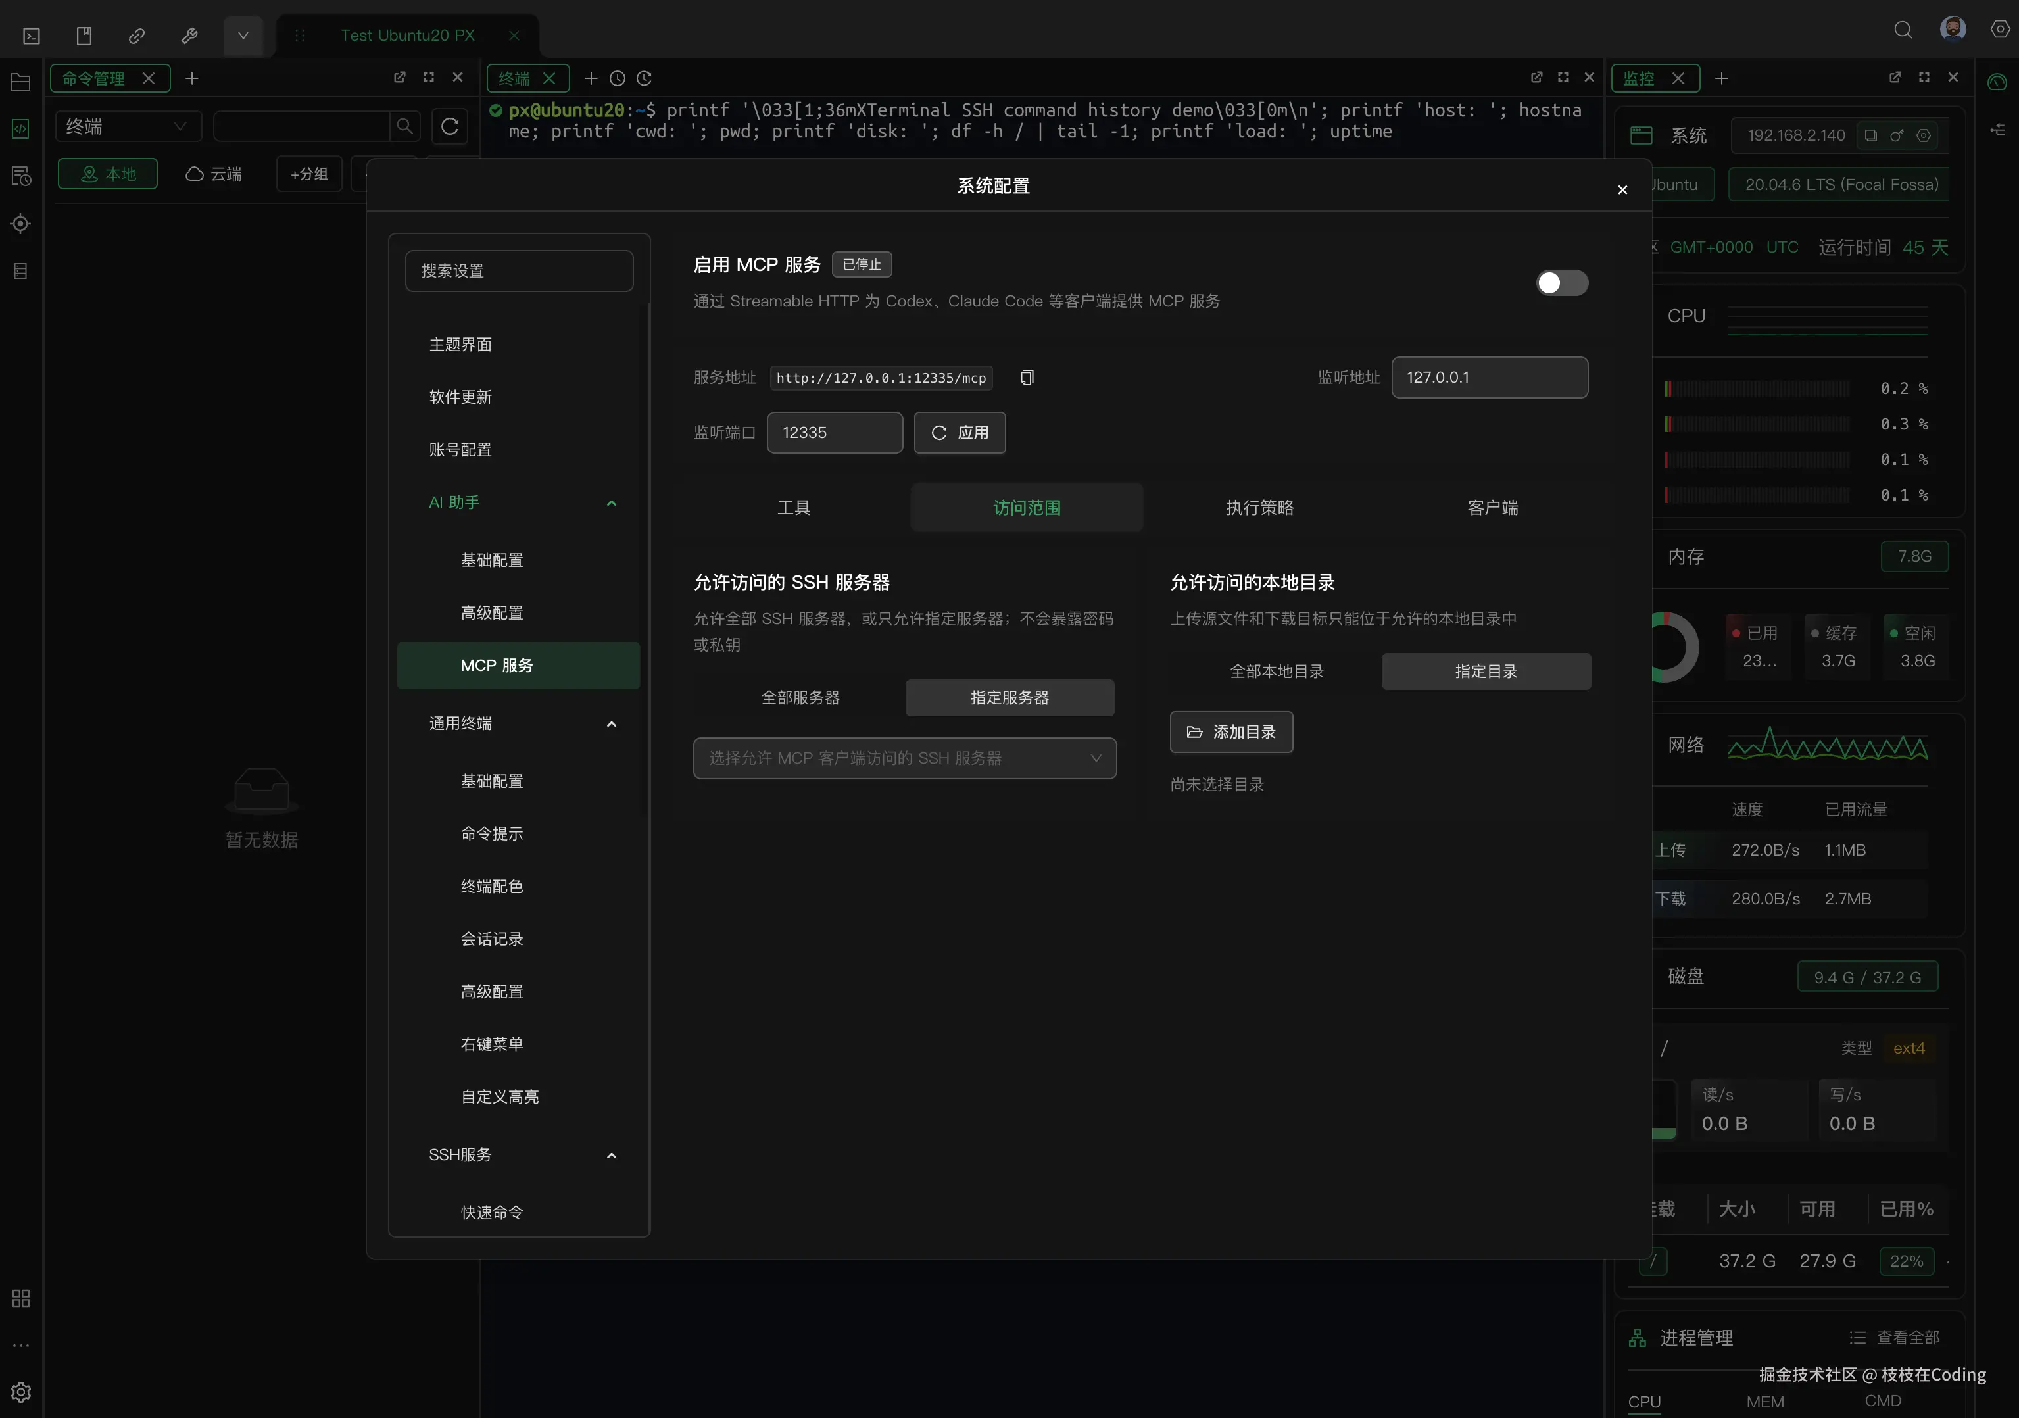2019x1418 pixels.
Task: Click the 监听端口 input showing 12335
Action: point(835,433)
